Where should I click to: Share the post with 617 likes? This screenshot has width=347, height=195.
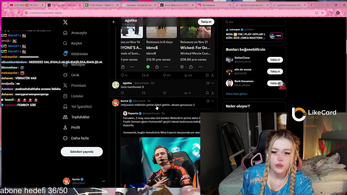pos(213,75)
